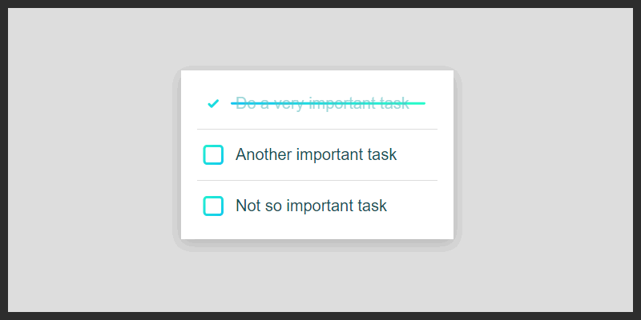Image resolution: width=641 pixels, height=320 pixels.
Task: Uncheck the completed 'Do a very important task' checkmark
Action: pyautogui.click(x=213, y=103)
